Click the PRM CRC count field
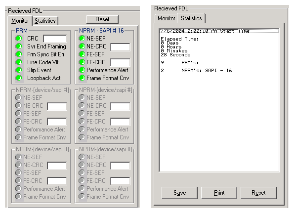This screenshot has width=295, height=214. 55,39
